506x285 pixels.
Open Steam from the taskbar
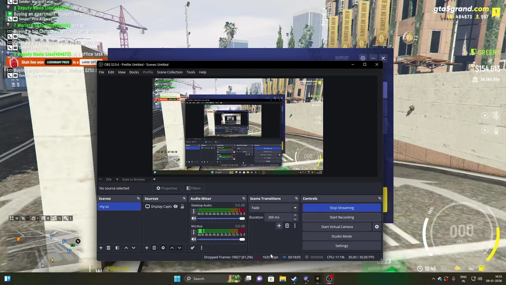(x=294, y=279)
